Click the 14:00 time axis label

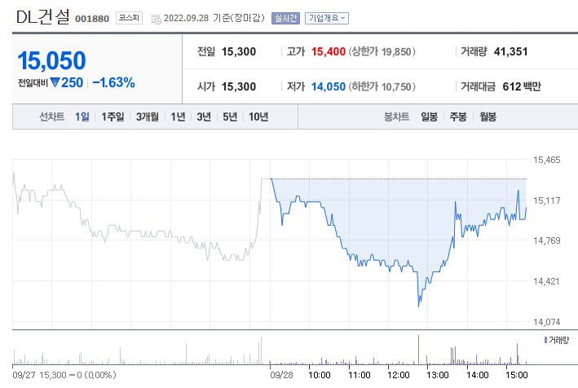pos(477,375)
